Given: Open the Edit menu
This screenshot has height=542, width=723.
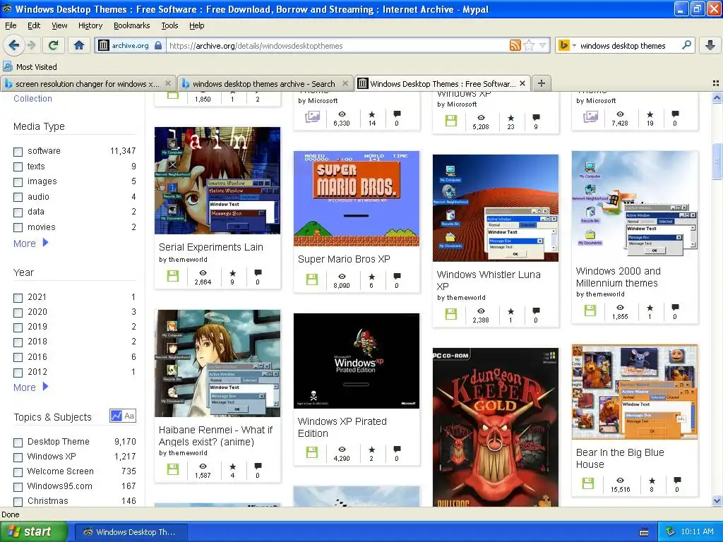Looking at the screenshot, I should click(x=34, y=25).
